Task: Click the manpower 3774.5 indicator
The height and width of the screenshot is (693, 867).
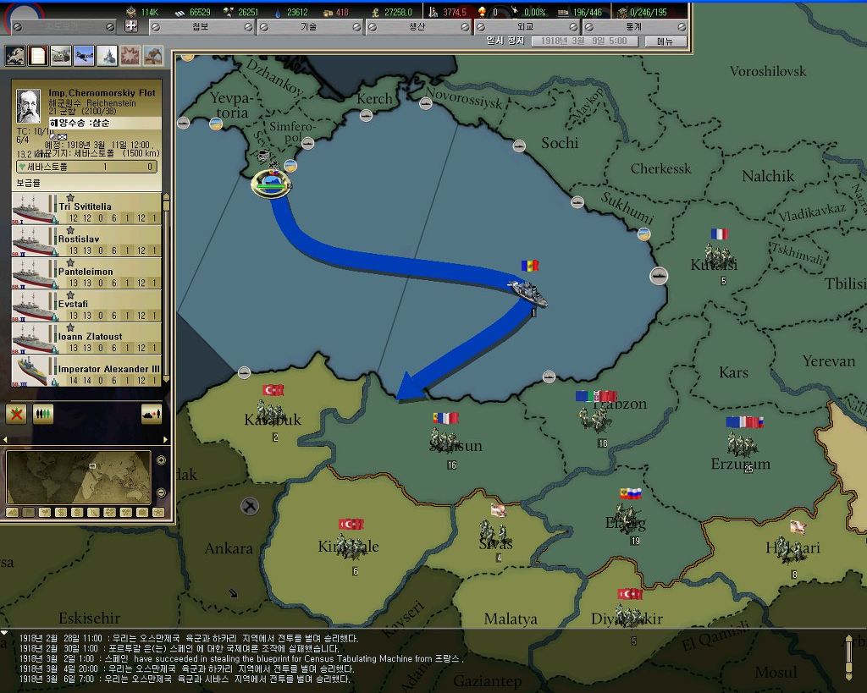Action: pyautogui.click(x=448, y=12)
